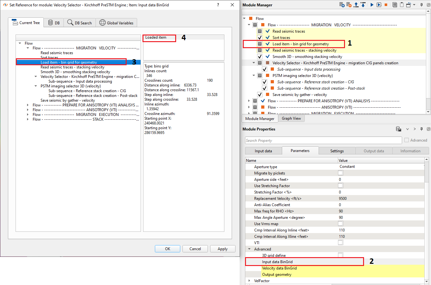Enable the Use Stretching Factor checkbox
The image size is (431, 285).
coord(341,186)
